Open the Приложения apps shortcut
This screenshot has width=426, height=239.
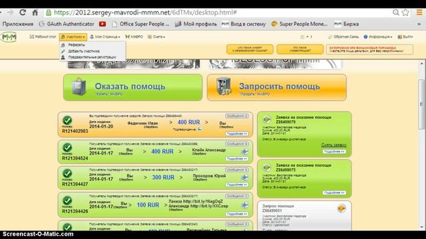(18, 24)
